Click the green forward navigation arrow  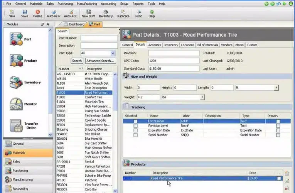pos(272,4)
